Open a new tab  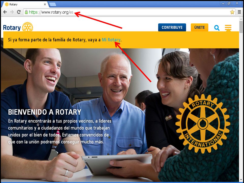click(x=53, y=4)
